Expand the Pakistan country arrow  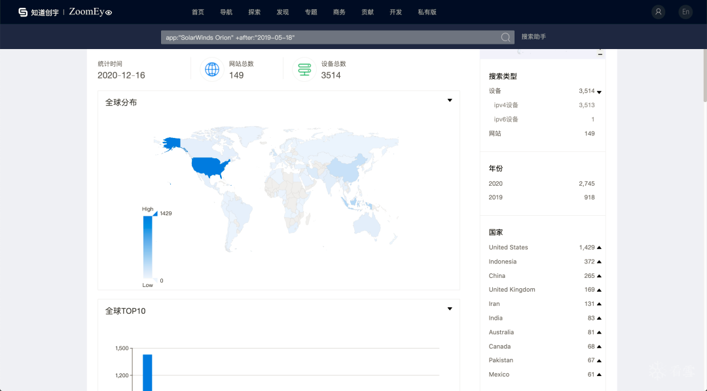599,361
